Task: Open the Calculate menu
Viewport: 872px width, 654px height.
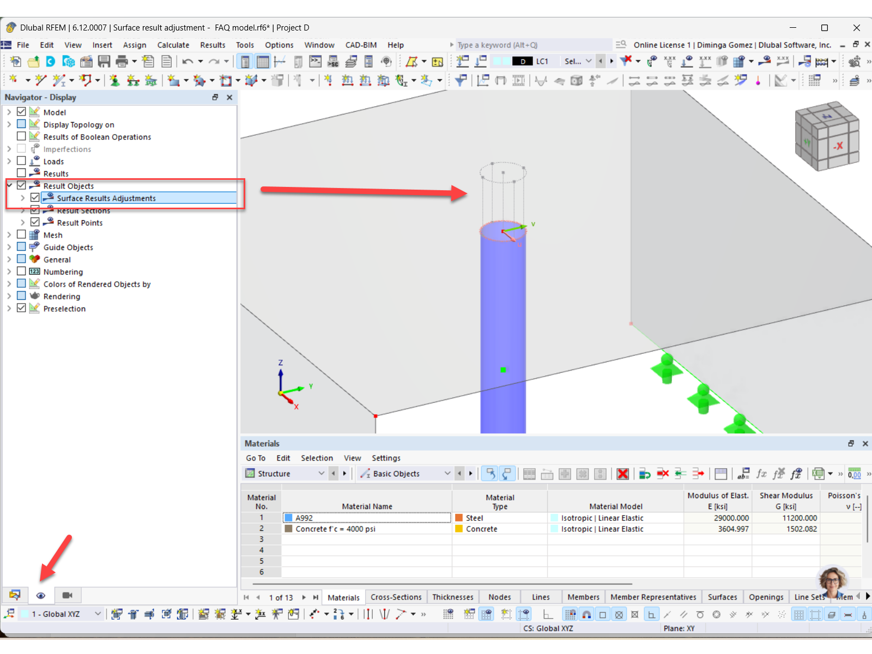Action: [173, 45]
